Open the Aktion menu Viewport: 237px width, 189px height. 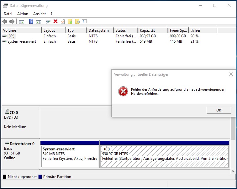(x=23, y=14)
